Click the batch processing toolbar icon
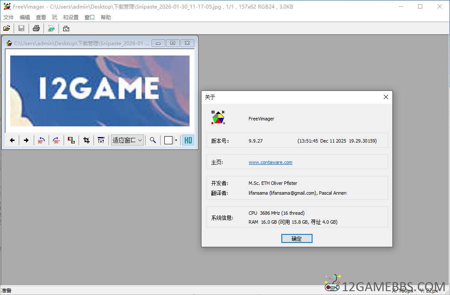The height and width of the screenshot is (295, 450). 66,29
